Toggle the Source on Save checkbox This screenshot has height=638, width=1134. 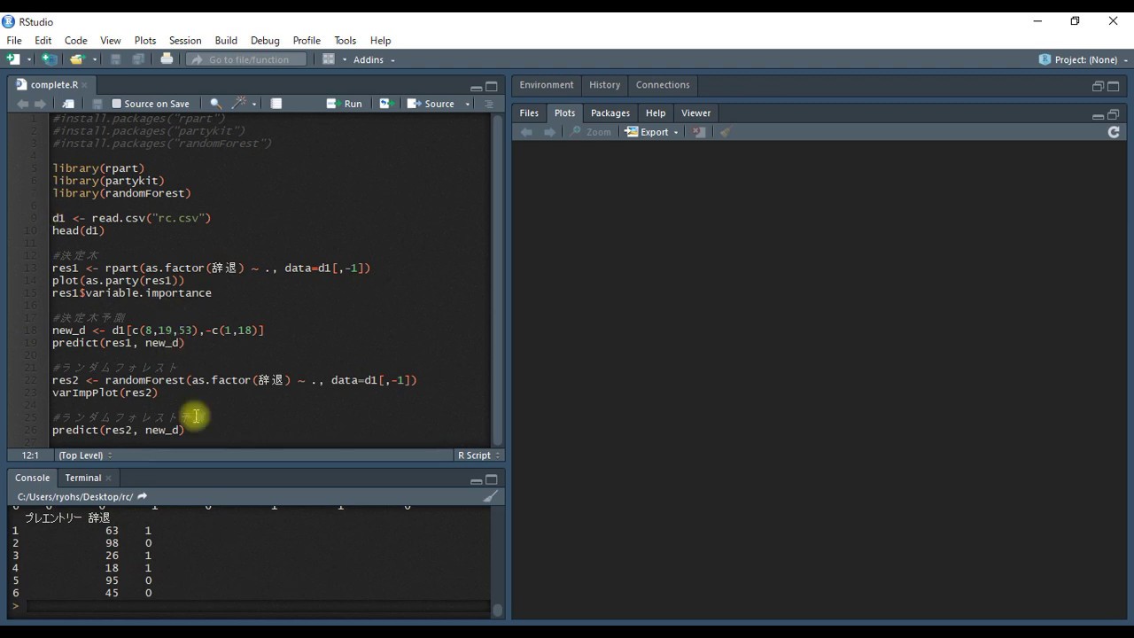tap(116, 104)
